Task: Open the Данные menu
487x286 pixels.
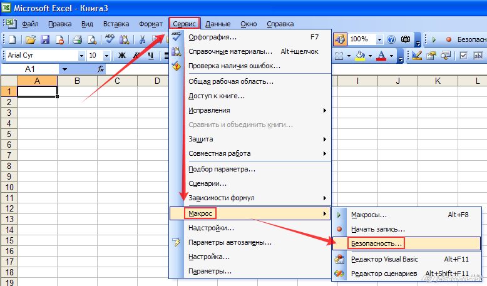Action: coord(218,24)
